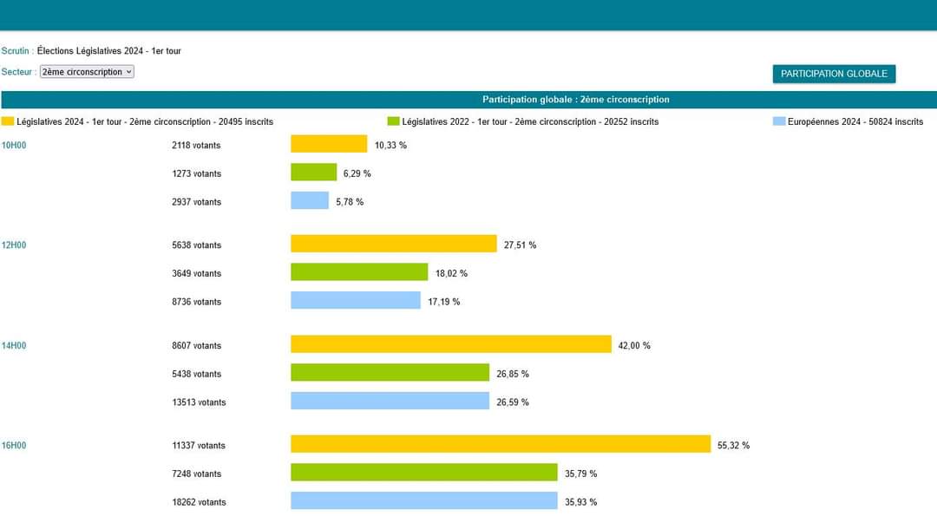Screen dimensions: 937x516
Task: Click the Européennes 2024 legend text
Action: [x=855, y=121]
